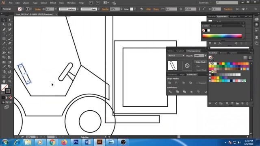Select the Artboard tool
Screen dimensions: 260x146
(x=4, y=77)
